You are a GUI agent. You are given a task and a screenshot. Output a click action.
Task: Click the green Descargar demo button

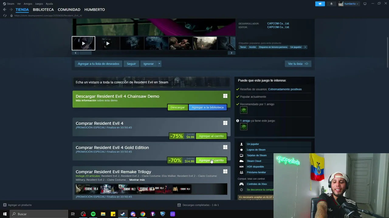click(177, 107)
